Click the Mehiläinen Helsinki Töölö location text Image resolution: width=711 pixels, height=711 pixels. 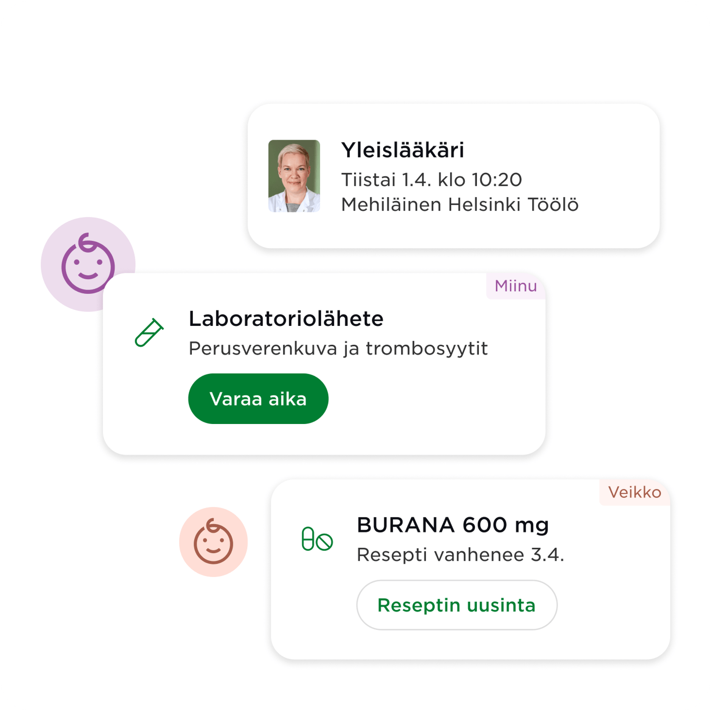click(460, 204)
